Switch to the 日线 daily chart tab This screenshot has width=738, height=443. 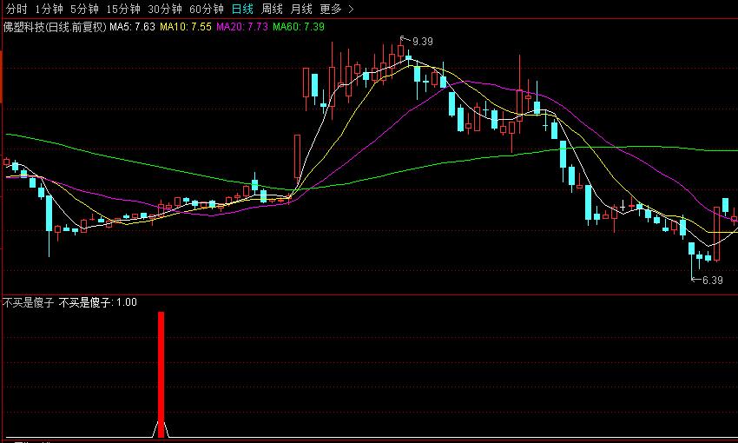pyautogui.click(x=242, y=9)
